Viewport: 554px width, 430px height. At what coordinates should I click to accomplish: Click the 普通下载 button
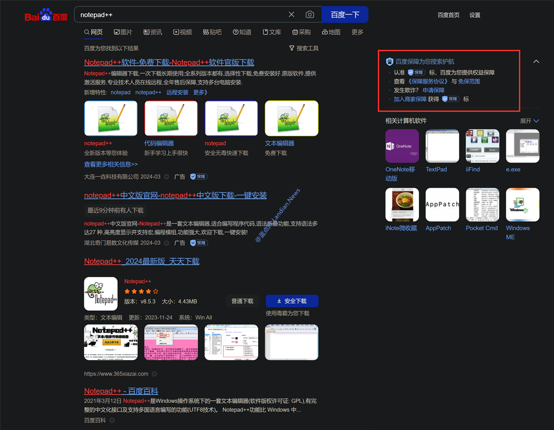click(x=242, y=301)
